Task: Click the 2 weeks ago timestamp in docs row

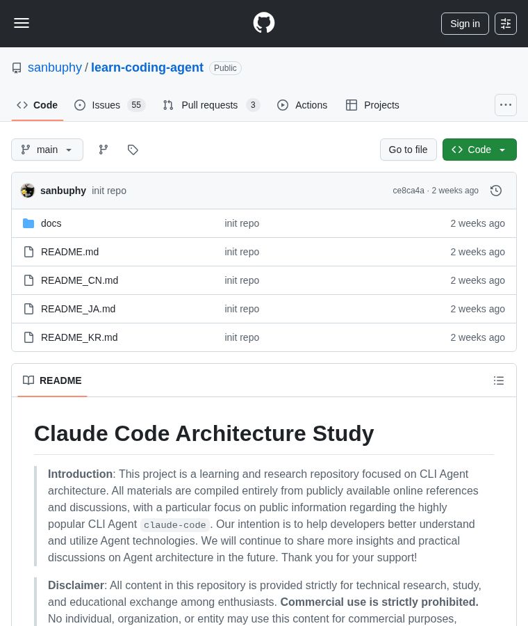Action: click(477, 223)
